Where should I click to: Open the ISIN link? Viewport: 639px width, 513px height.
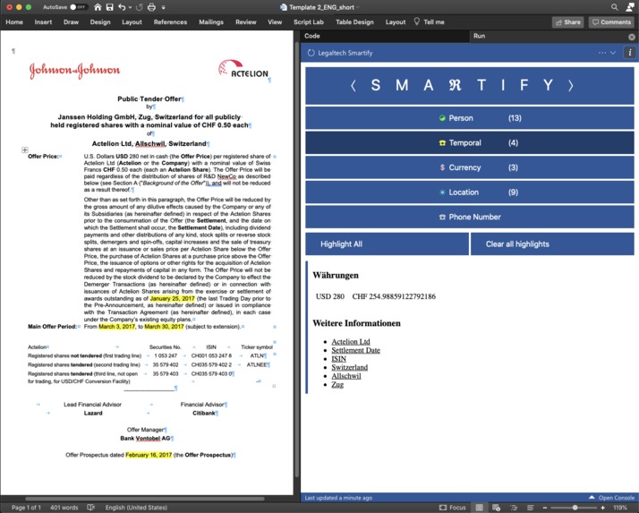coord(338,358)
